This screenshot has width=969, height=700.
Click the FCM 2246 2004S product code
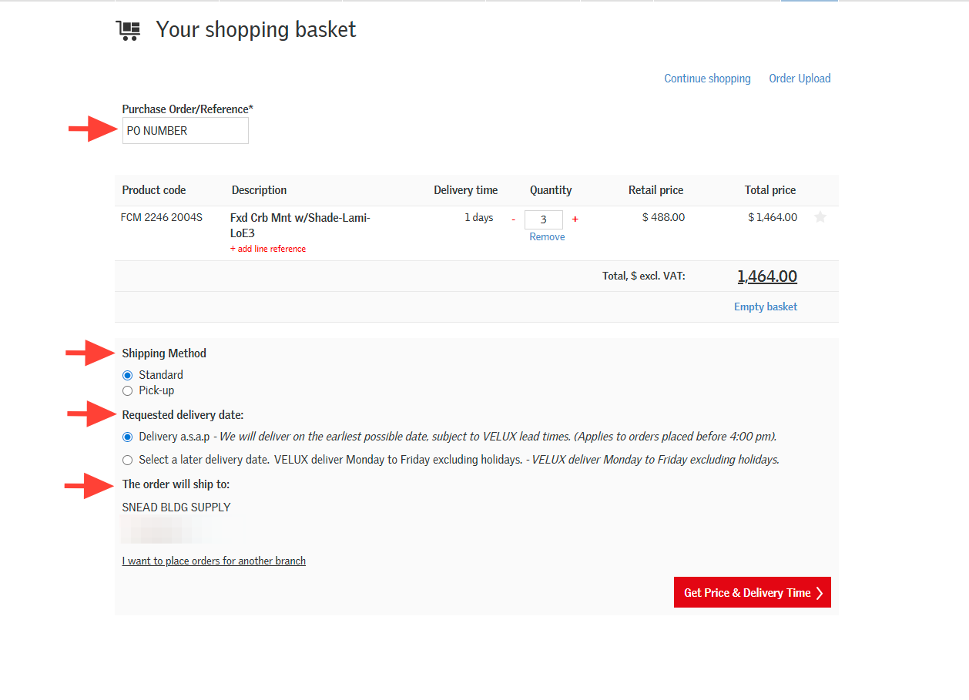pos(161,217)
